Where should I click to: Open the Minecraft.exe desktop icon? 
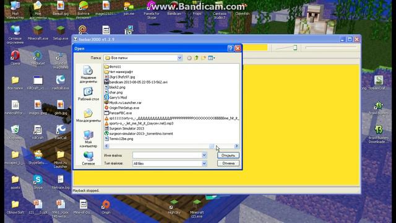[x=38, y=33]
